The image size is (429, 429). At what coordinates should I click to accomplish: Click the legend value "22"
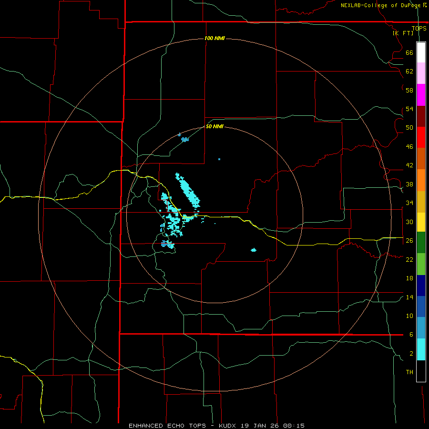pyautogui.click(x=409, y=259)
